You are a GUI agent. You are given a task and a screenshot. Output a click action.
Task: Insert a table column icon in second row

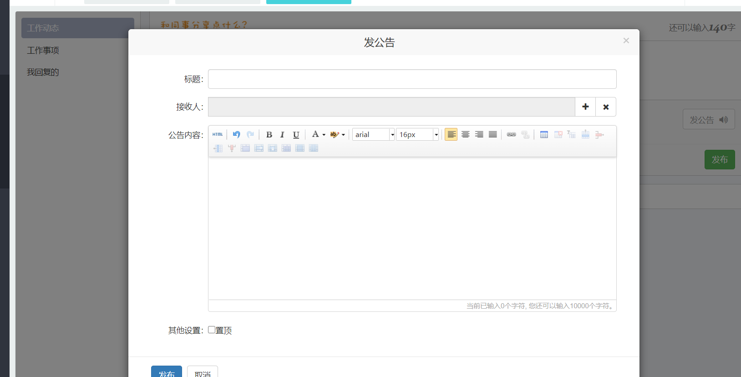pos(218,148)
